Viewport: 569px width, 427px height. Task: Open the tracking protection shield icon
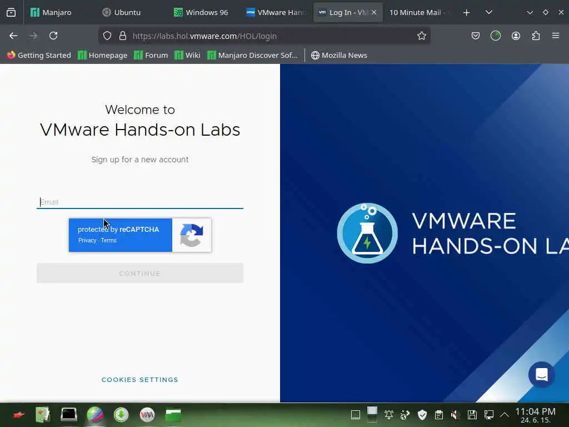click(x=107, y=36)
